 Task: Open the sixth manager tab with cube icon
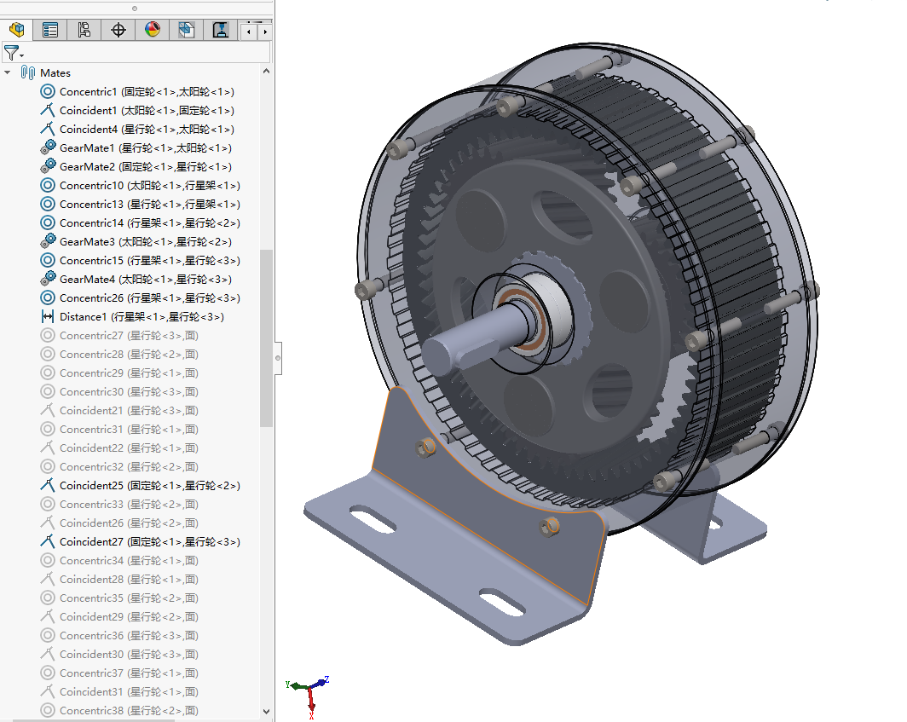click(x=186, y=30)
